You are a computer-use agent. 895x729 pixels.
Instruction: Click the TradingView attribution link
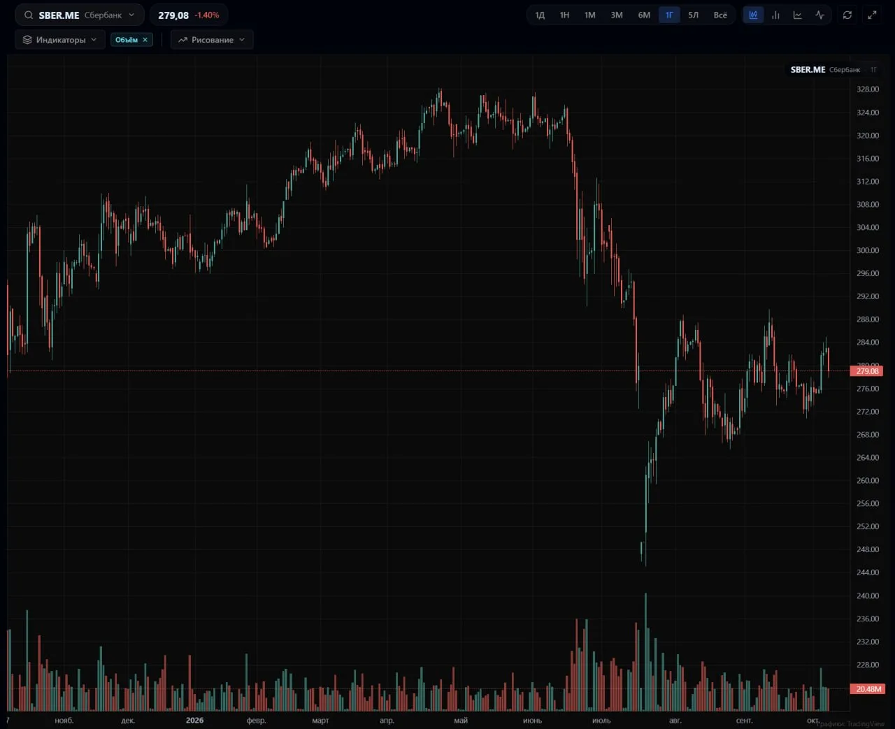pyautogui.click(x=850, y=724)
